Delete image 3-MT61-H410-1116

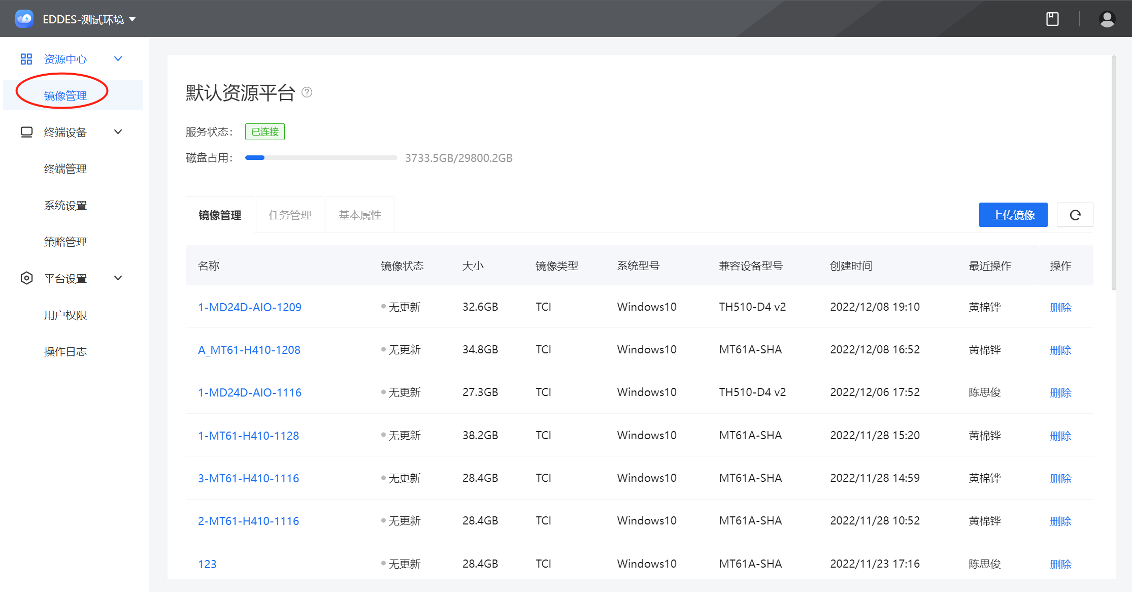pos(1060,478)
